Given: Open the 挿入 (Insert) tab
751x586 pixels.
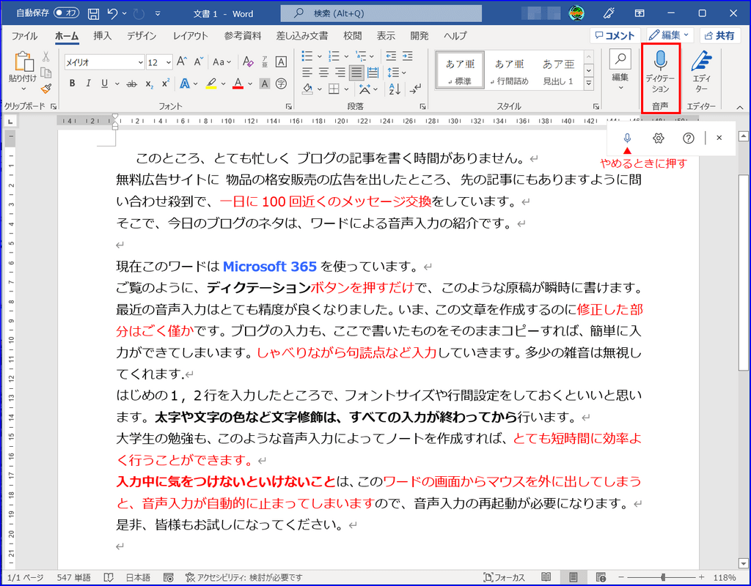Looking at the screenshot, I should tap(103, 36).
